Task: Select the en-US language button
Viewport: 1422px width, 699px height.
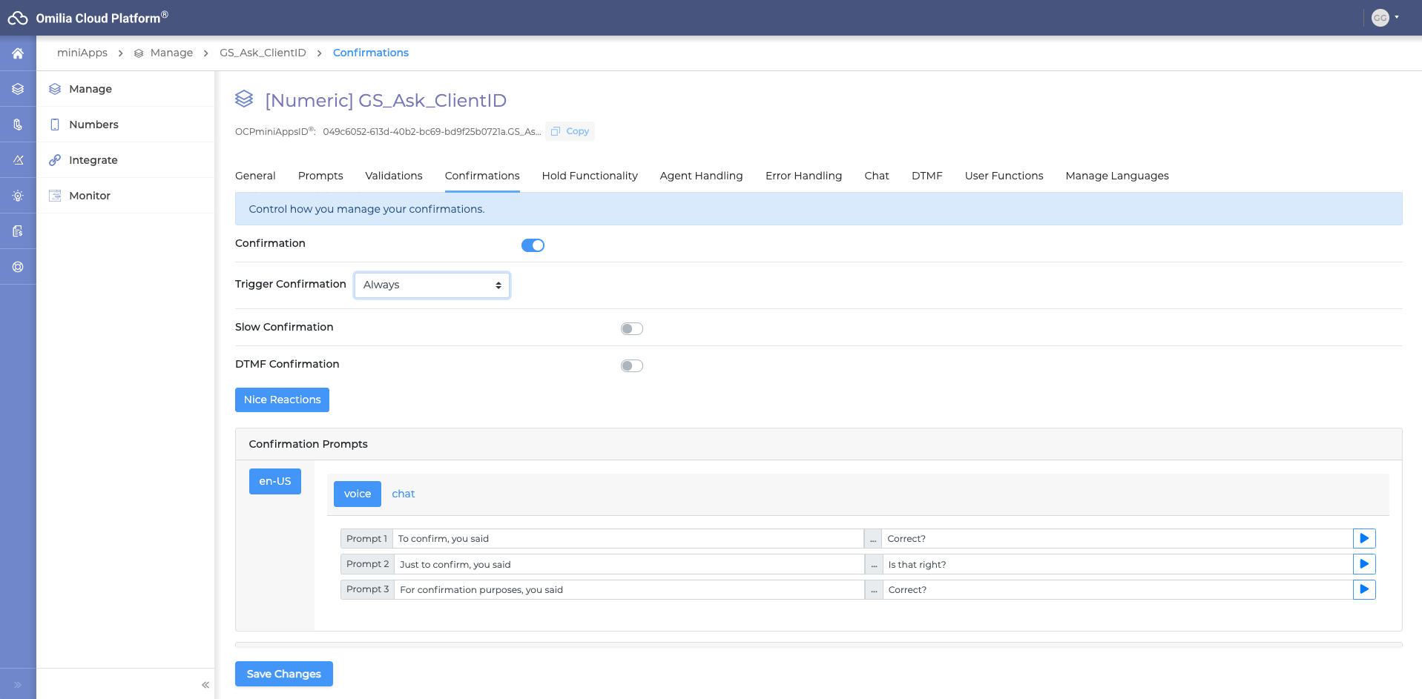Action: point(275,481)
